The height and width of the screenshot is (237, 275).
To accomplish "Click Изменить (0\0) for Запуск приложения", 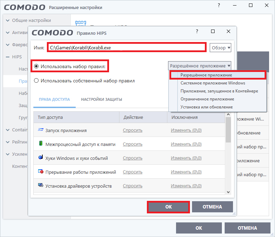I will [186, 130].
